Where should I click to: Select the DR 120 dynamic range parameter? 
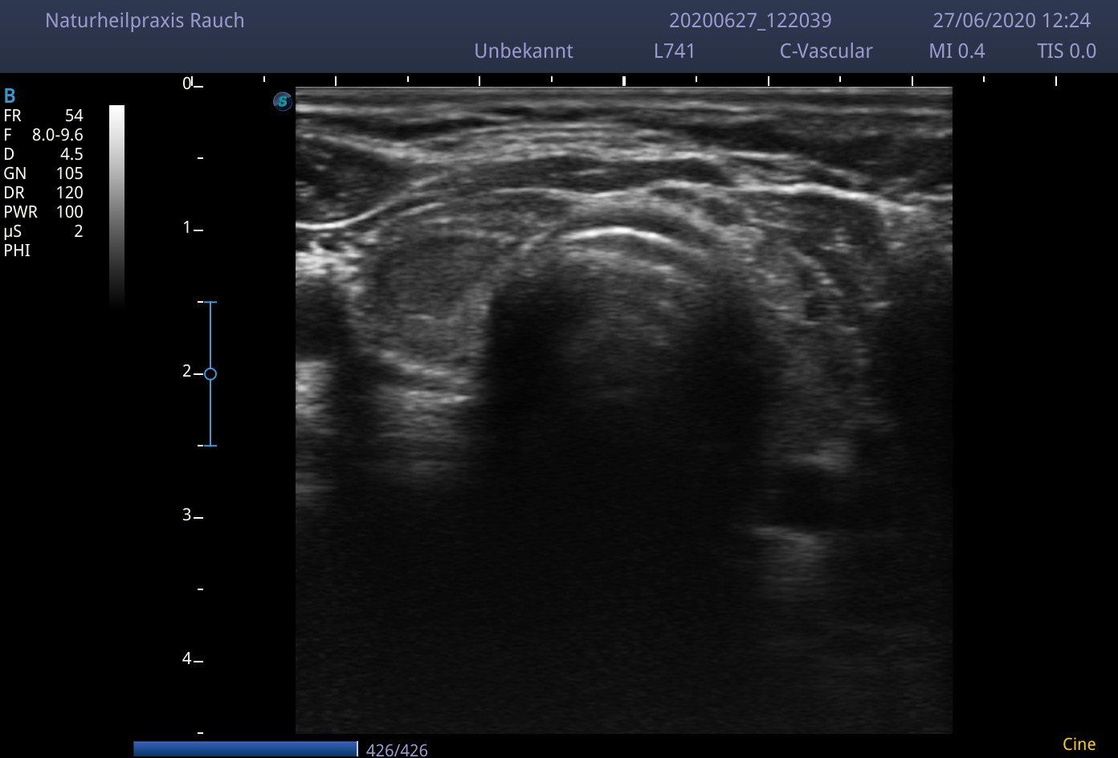tap(43, 193)
